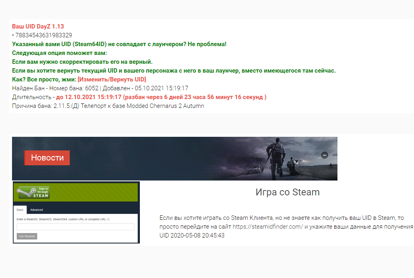This screenshot has width=414, height=278.
Task: Click the [Изменить/Вернуть UID] link
Action: [112, 79]
